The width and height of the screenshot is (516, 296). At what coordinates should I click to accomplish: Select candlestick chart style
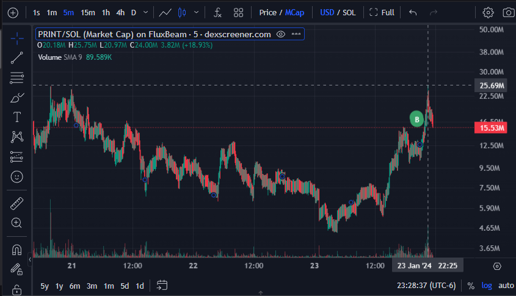(x=182, y=13)
